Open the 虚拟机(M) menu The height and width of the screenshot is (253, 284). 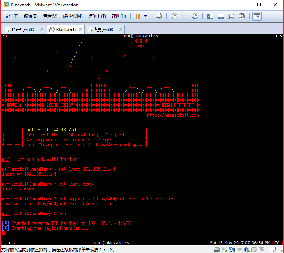point(72,16)
